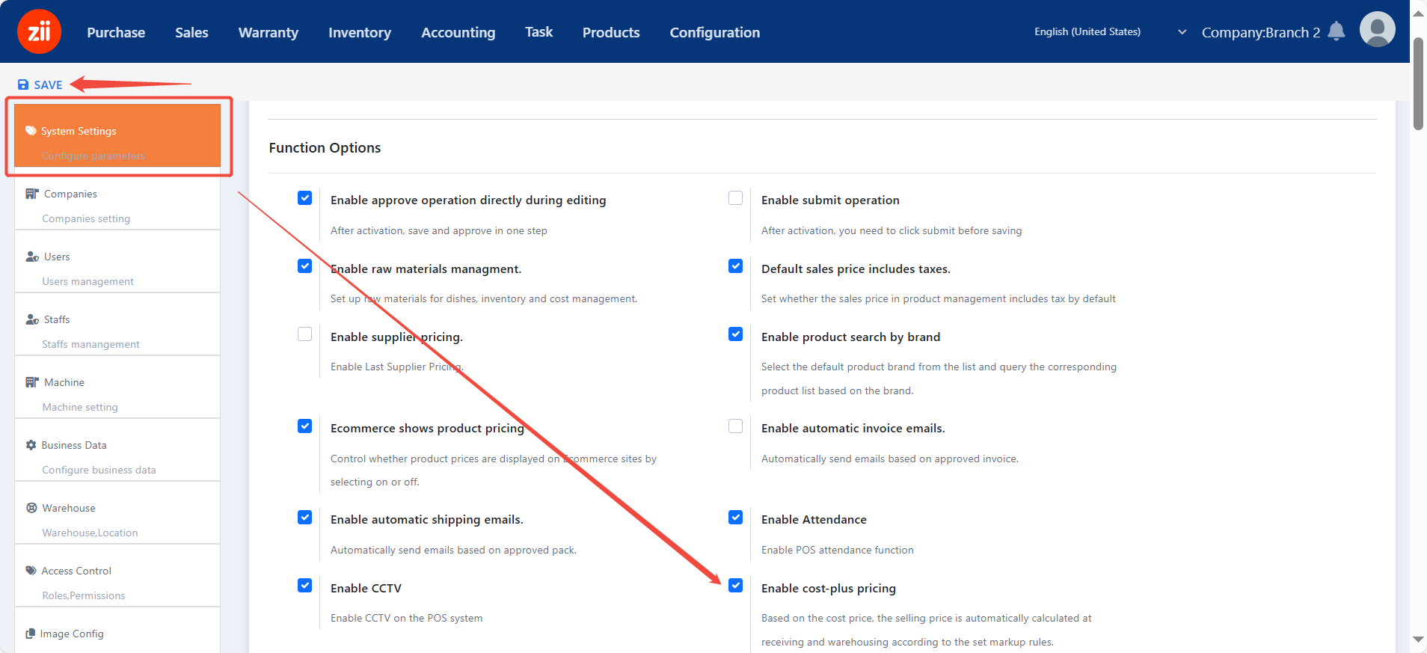Image resolution: width=1427 pixels, height=653 pixels.
Task: Click the Companies sidebar icon
Action: (31, 194)
